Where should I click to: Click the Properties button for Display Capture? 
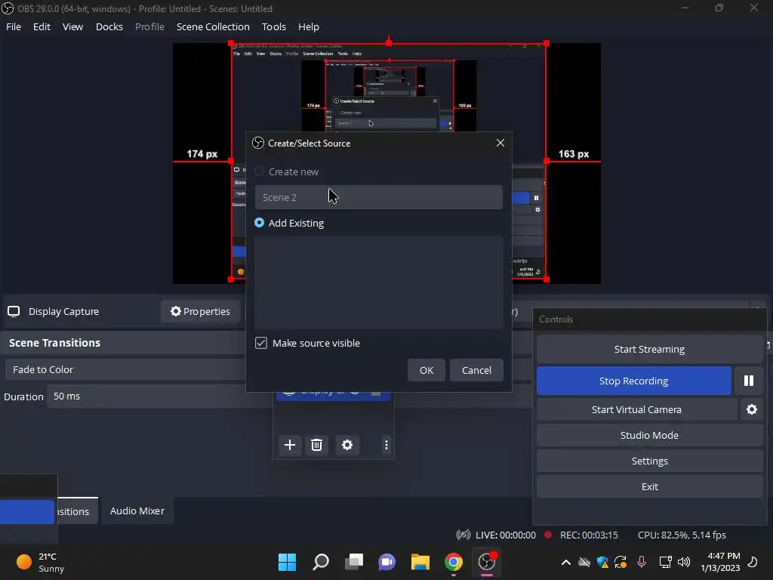click(200, 312)
